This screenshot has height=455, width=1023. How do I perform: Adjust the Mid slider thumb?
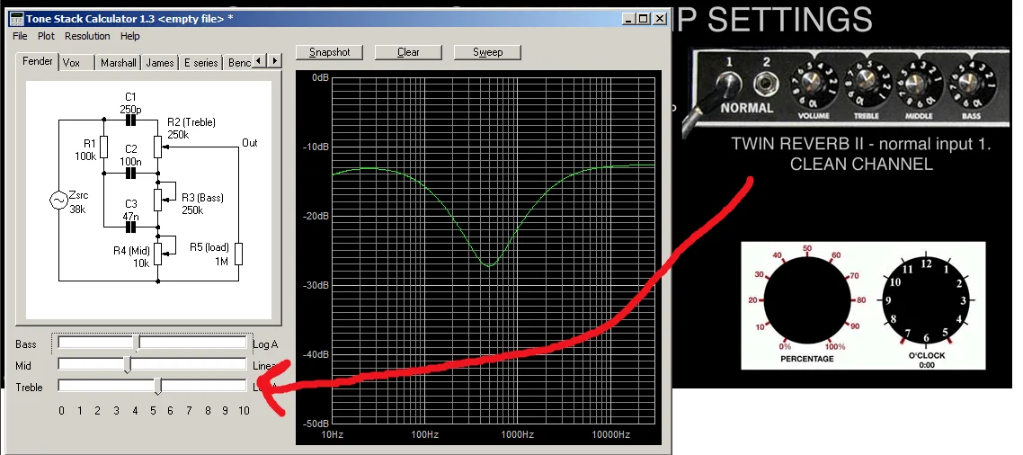coord(128,365)
